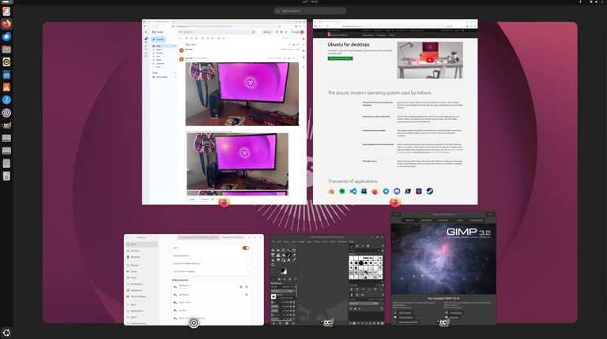607x339 pixels.
Task: Open the File menu in GIMP
Action: pyautogui.click(x=273, y=242)
